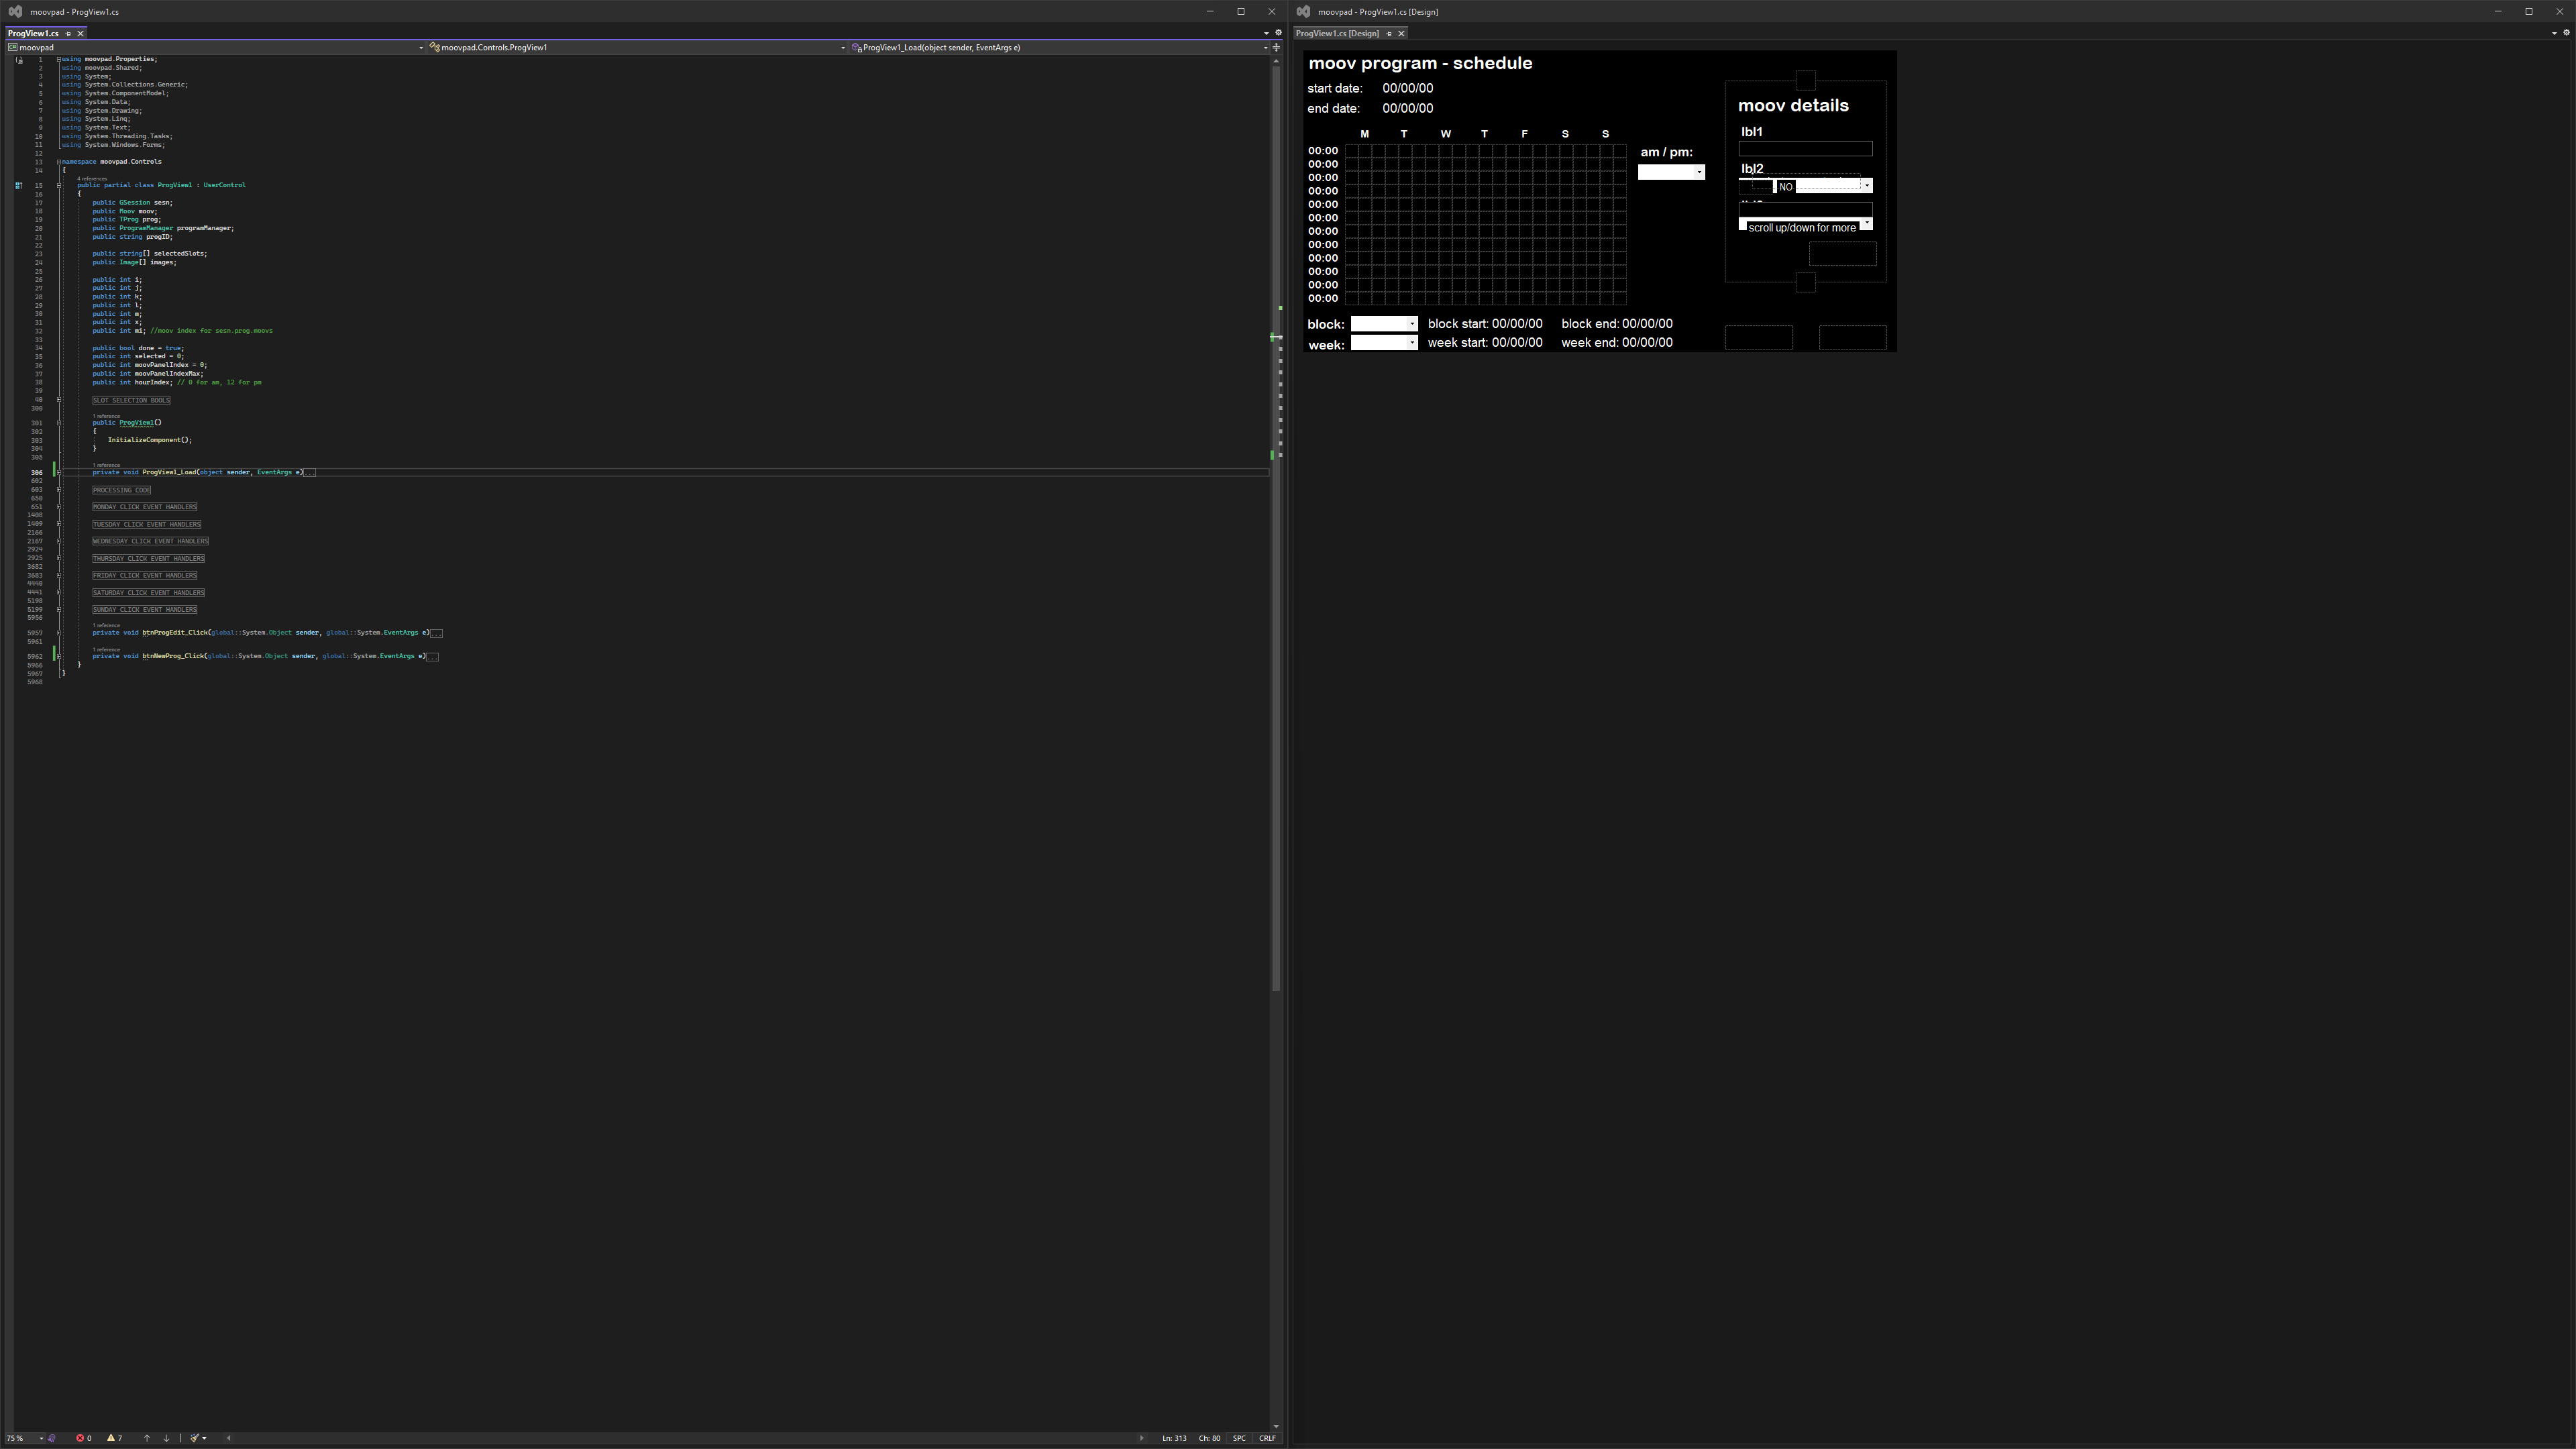2576x1449 pixels.
Task: Expand the SLOT SELECTION BOOLS region
Action: [x=59, y=400]
